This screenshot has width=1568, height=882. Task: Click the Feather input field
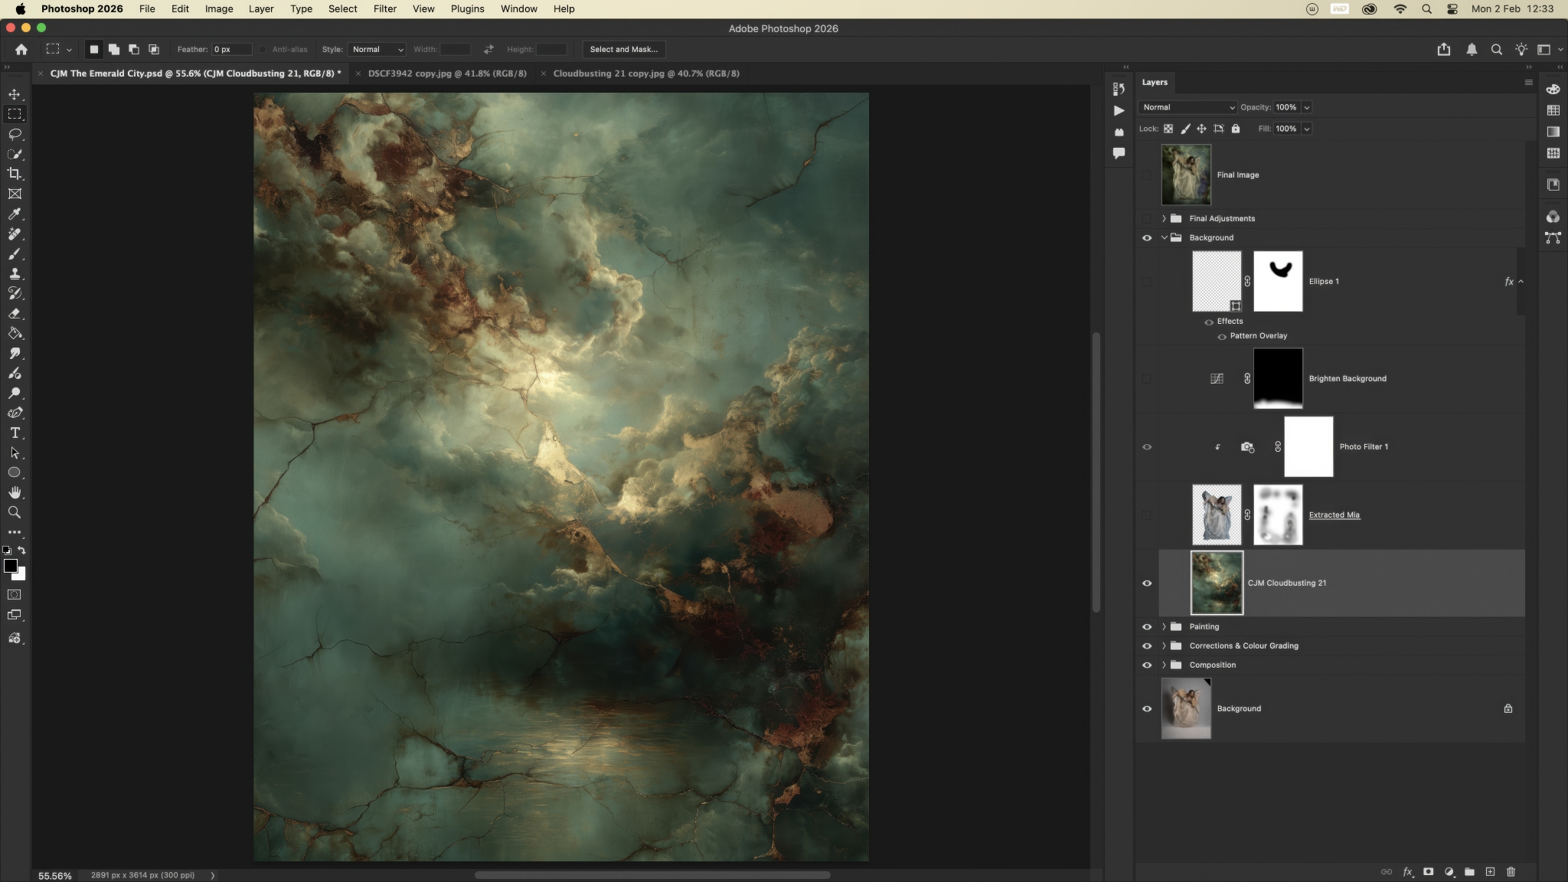[x=231, y=49]
